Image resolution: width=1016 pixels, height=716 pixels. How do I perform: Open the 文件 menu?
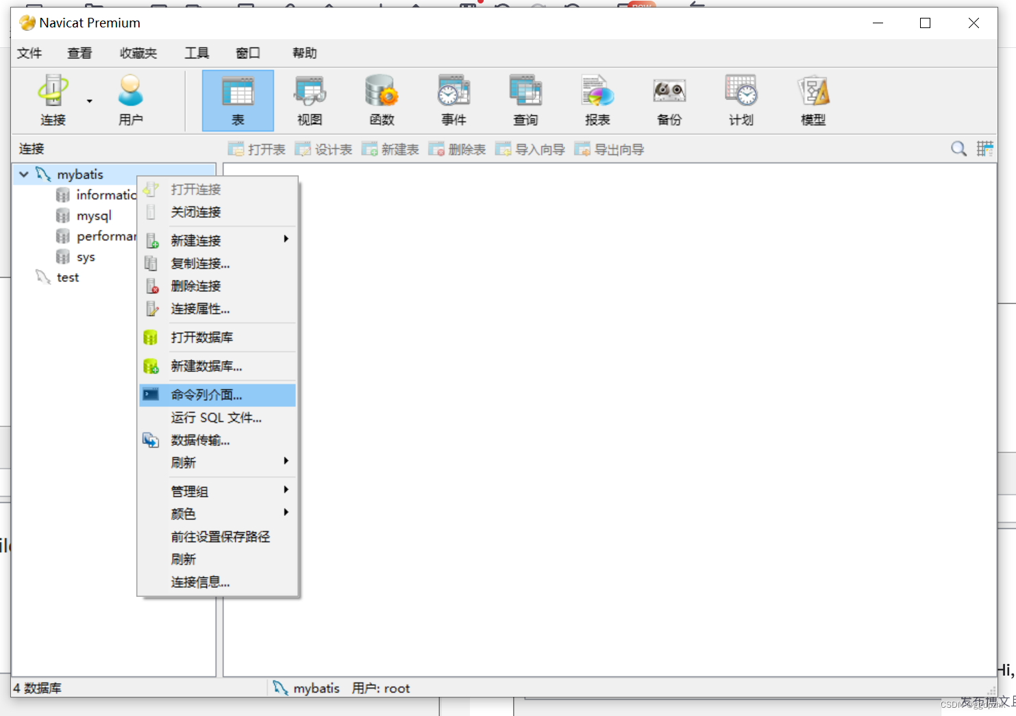click(x=29, y=53)
